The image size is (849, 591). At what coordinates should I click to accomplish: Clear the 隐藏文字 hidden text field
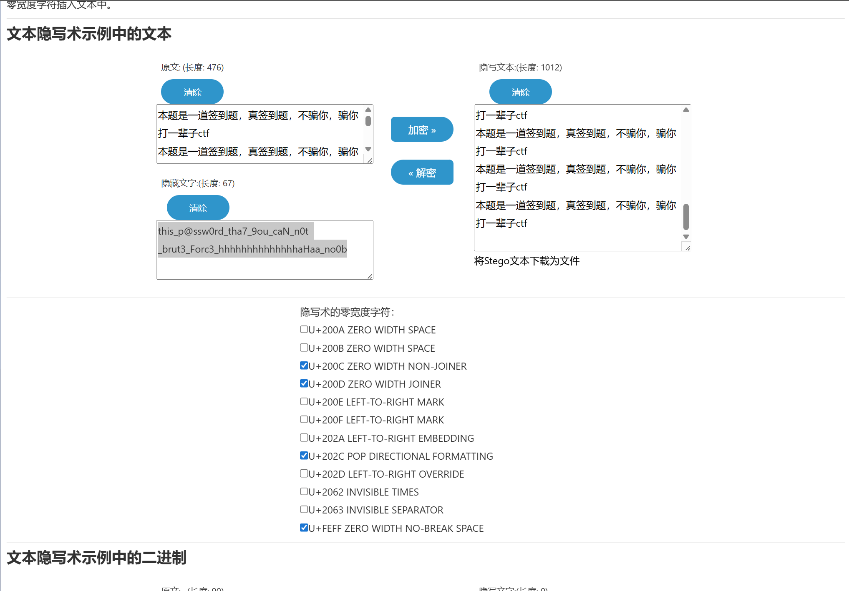point(198,208)
